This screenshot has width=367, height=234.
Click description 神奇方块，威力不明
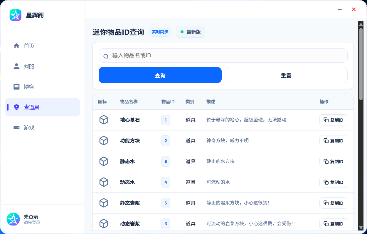228,141
